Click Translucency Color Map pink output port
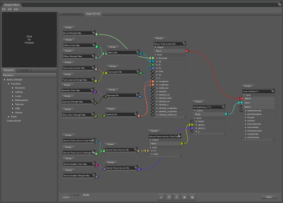Viewport: 283px width, 203px height. click(96, 69)
